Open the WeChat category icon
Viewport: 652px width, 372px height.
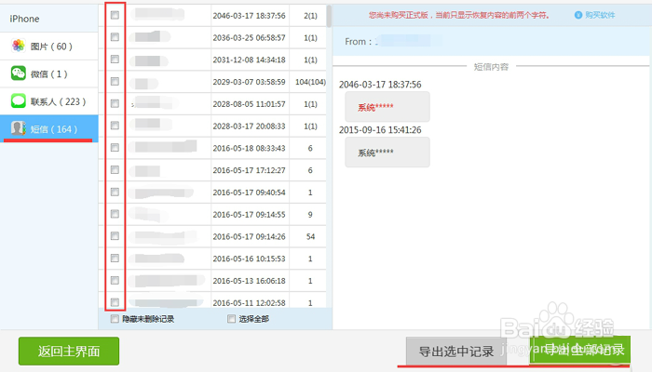click(19, 73)
